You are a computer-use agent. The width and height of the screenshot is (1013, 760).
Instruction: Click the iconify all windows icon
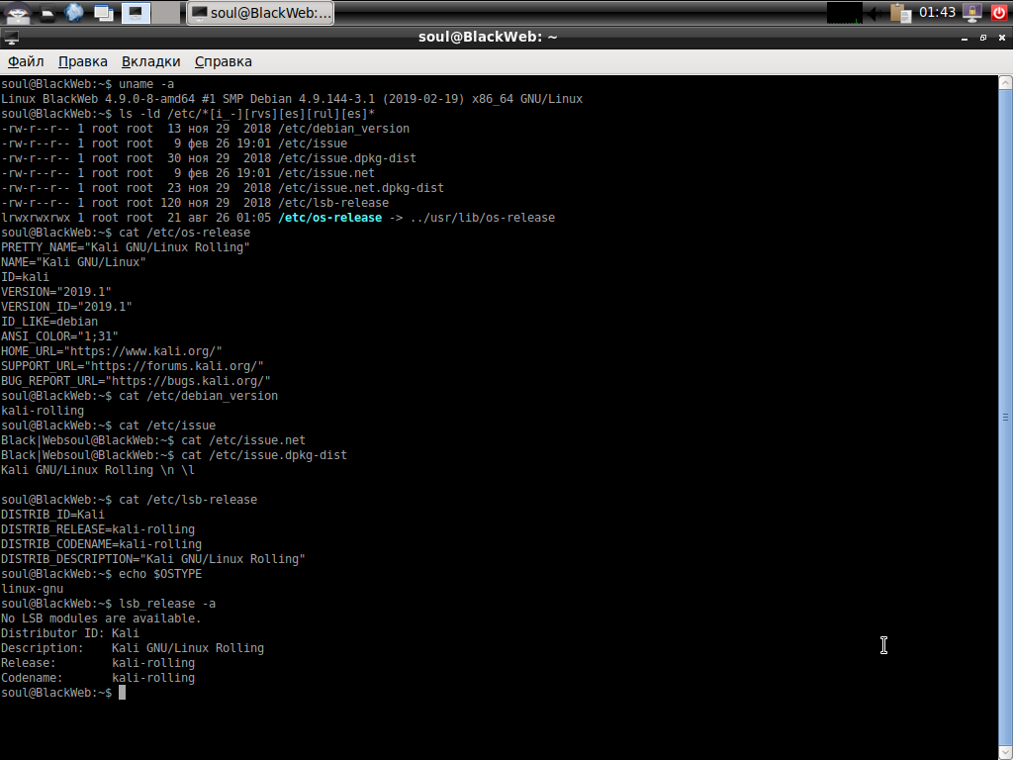(103, 12)
